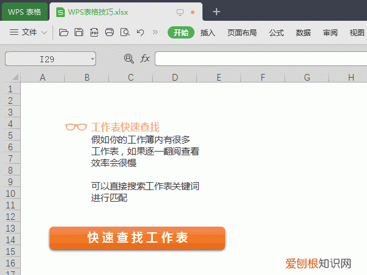Export to PDF using the PDF icon

pos(94,32)
